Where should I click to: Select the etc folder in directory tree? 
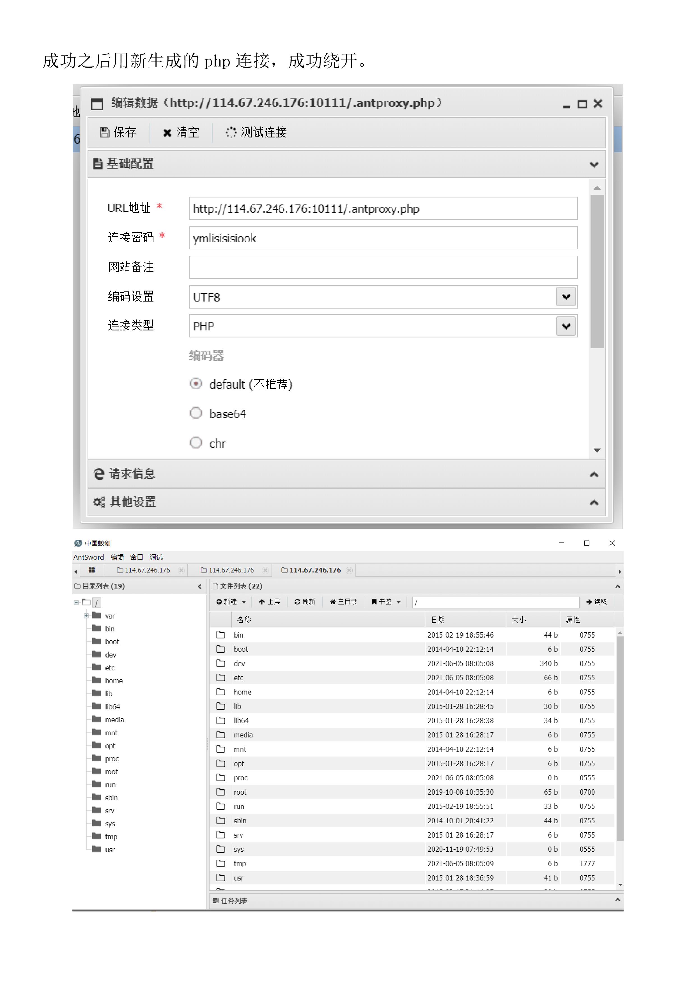pyautogui.click(x=110, y=668)
